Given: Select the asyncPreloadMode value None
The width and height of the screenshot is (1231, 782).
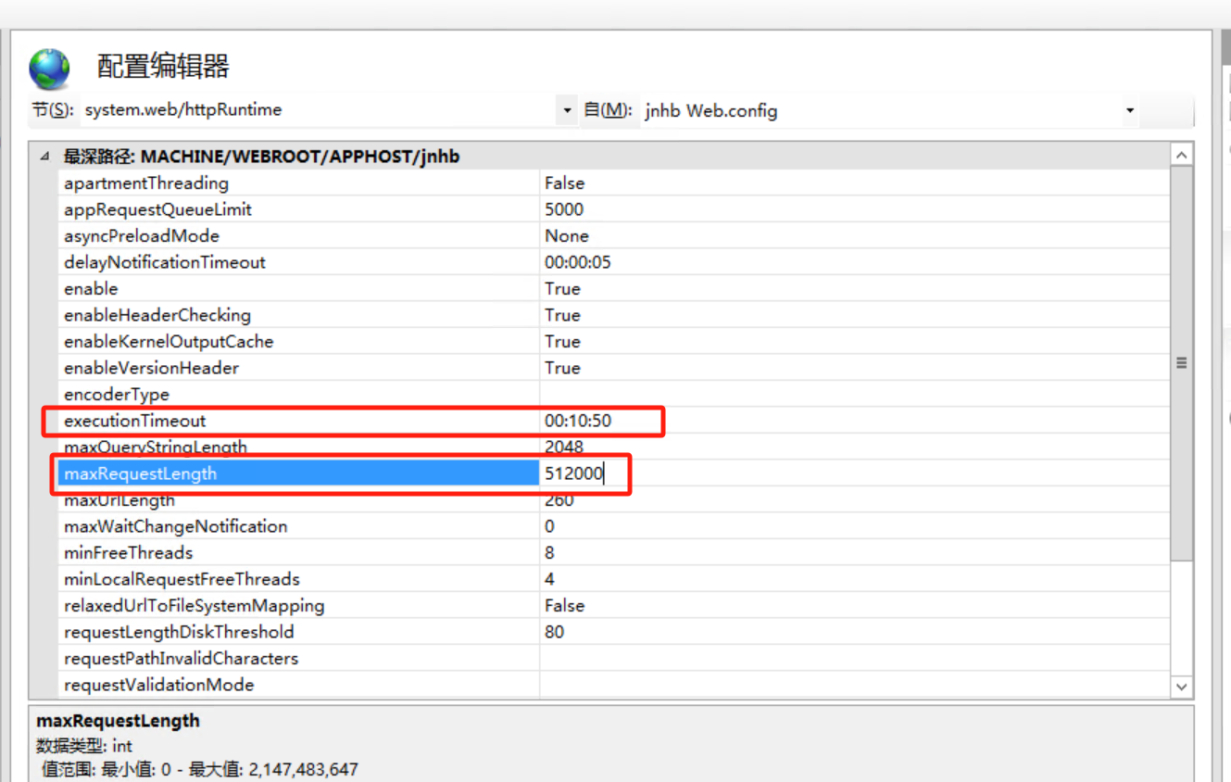Looking at the screenshot, I should (567, 236).
